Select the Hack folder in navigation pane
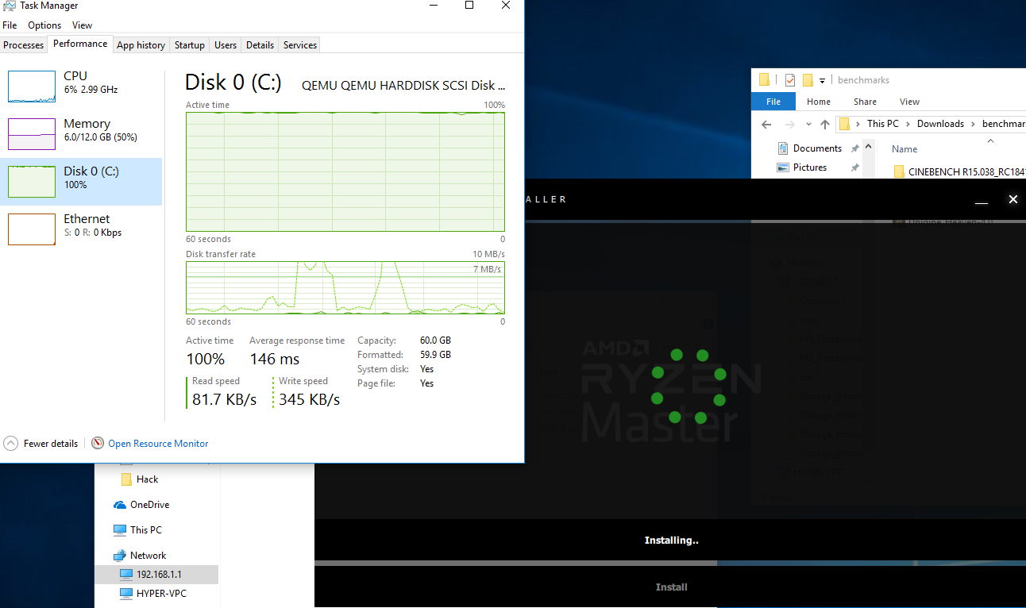The image size is (1026, 608). 139,479
